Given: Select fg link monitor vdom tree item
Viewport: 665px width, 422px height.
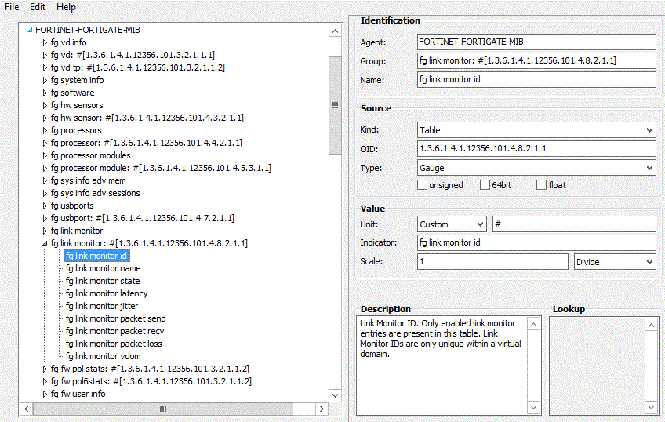Looking at the screenshot, I should point(103,356).
